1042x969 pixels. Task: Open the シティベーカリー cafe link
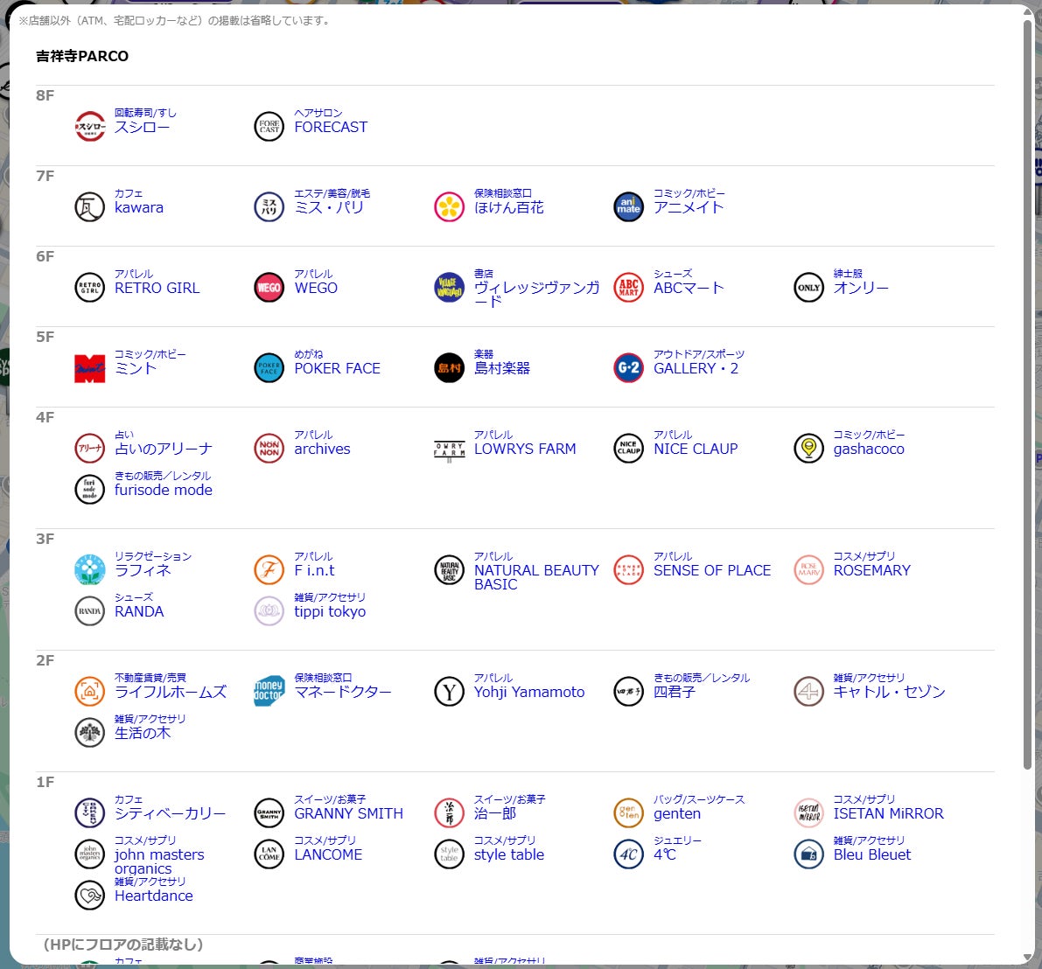170,813
